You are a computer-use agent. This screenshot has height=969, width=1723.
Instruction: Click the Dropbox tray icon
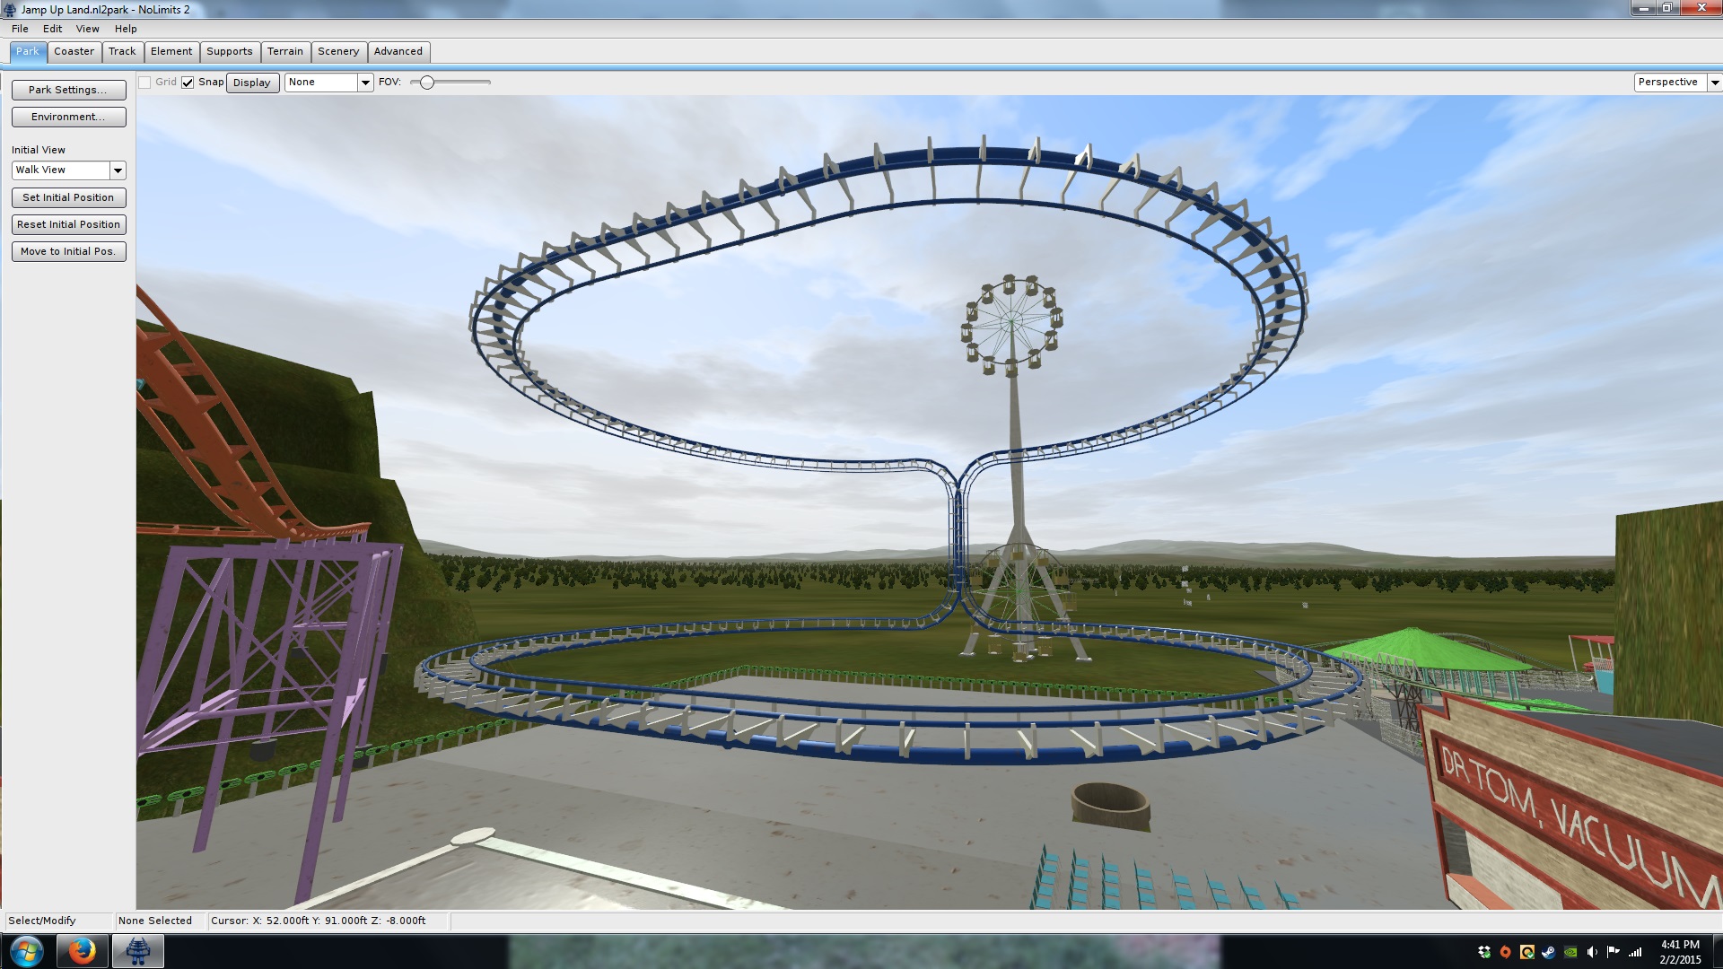(x=1484, y=952)
